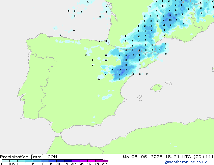Screen dimensions: 214x165
Task: Click the '13' precipitation value in eastern Spain
Action: 119,70
